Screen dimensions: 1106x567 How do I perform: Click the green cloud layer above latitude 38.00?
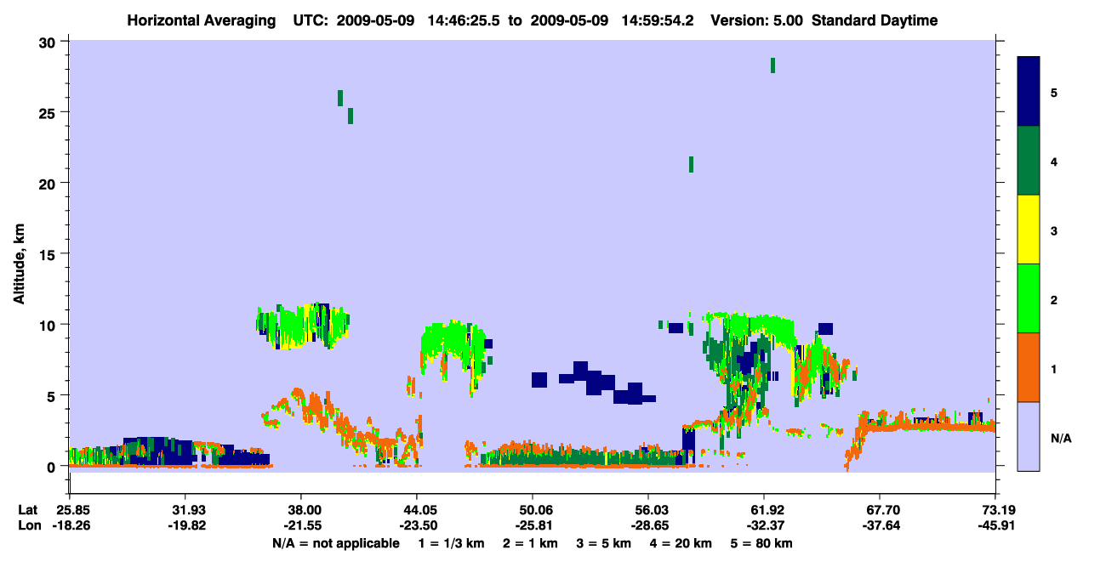[x=303, y=326]
